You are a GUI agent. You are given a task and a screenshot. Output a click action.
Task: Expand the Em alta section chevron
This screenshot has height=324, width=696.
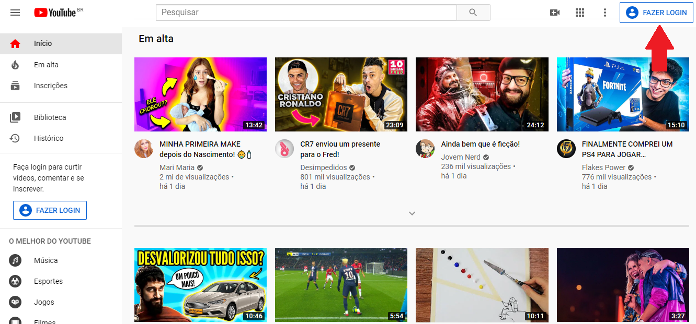(412, 213)
